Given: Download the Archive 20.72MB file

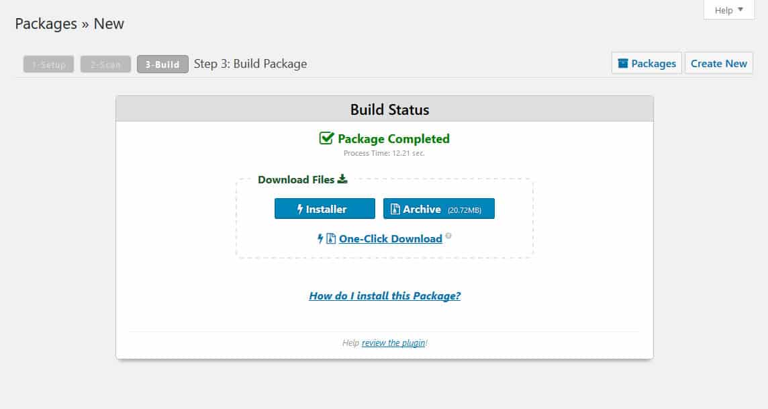Looking at the screenshot, I should (x=439, y=209).
